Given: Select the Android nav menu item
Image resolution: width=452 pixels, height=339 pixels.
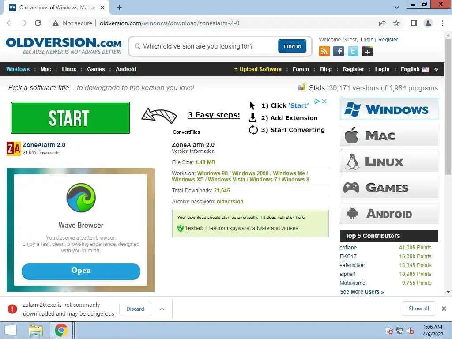Looking at the screenshot, I should pyautogui.click(x=126, y=69).
